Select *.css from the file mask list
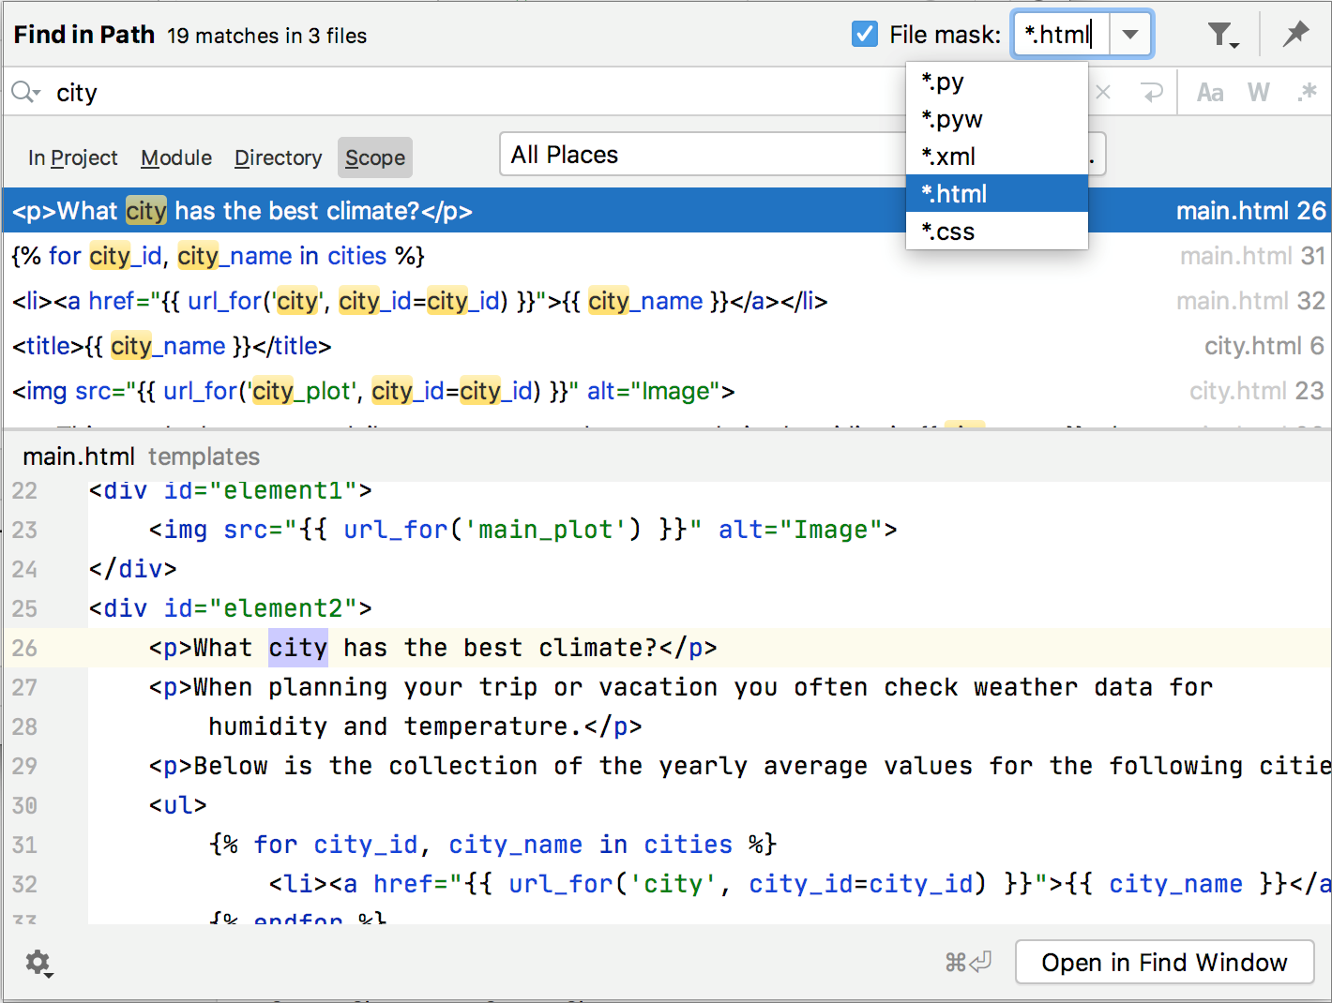This screenshot has height=1003, width=1332. (948, 231)
